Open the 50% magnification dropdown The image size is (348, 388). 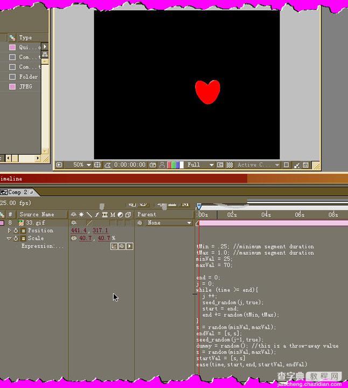pyautogui.click(x=82, y=165)
